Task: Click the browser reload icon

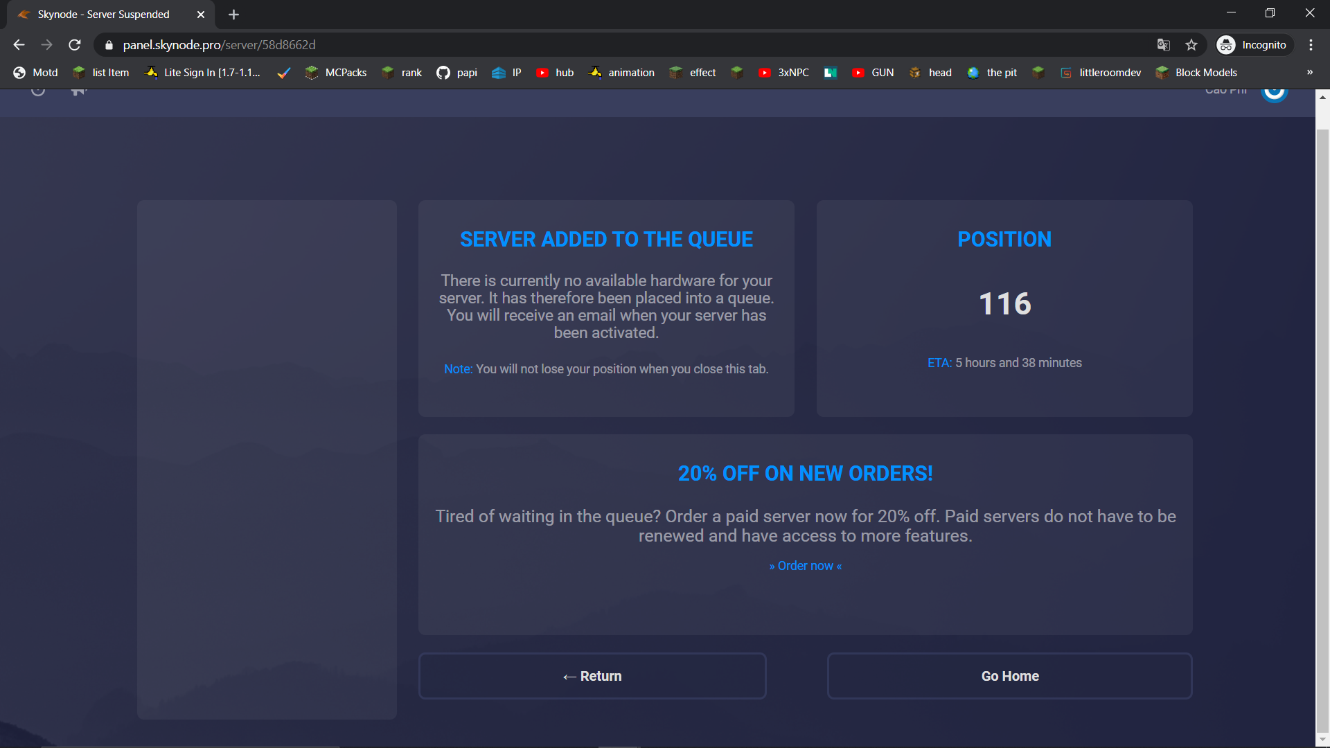Action: click(x=75, y=45)
